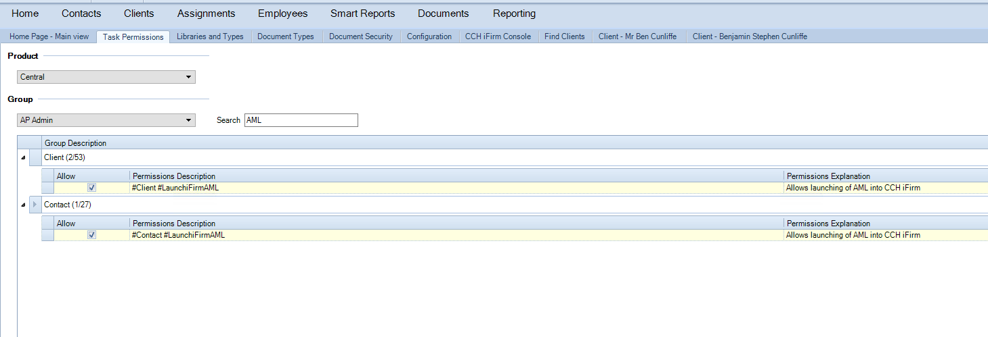Uncheck Allow for #Client #LaunchiFirmAML
Image resolution: width=988 pixels, height=337 pixels.
point(91,188)
